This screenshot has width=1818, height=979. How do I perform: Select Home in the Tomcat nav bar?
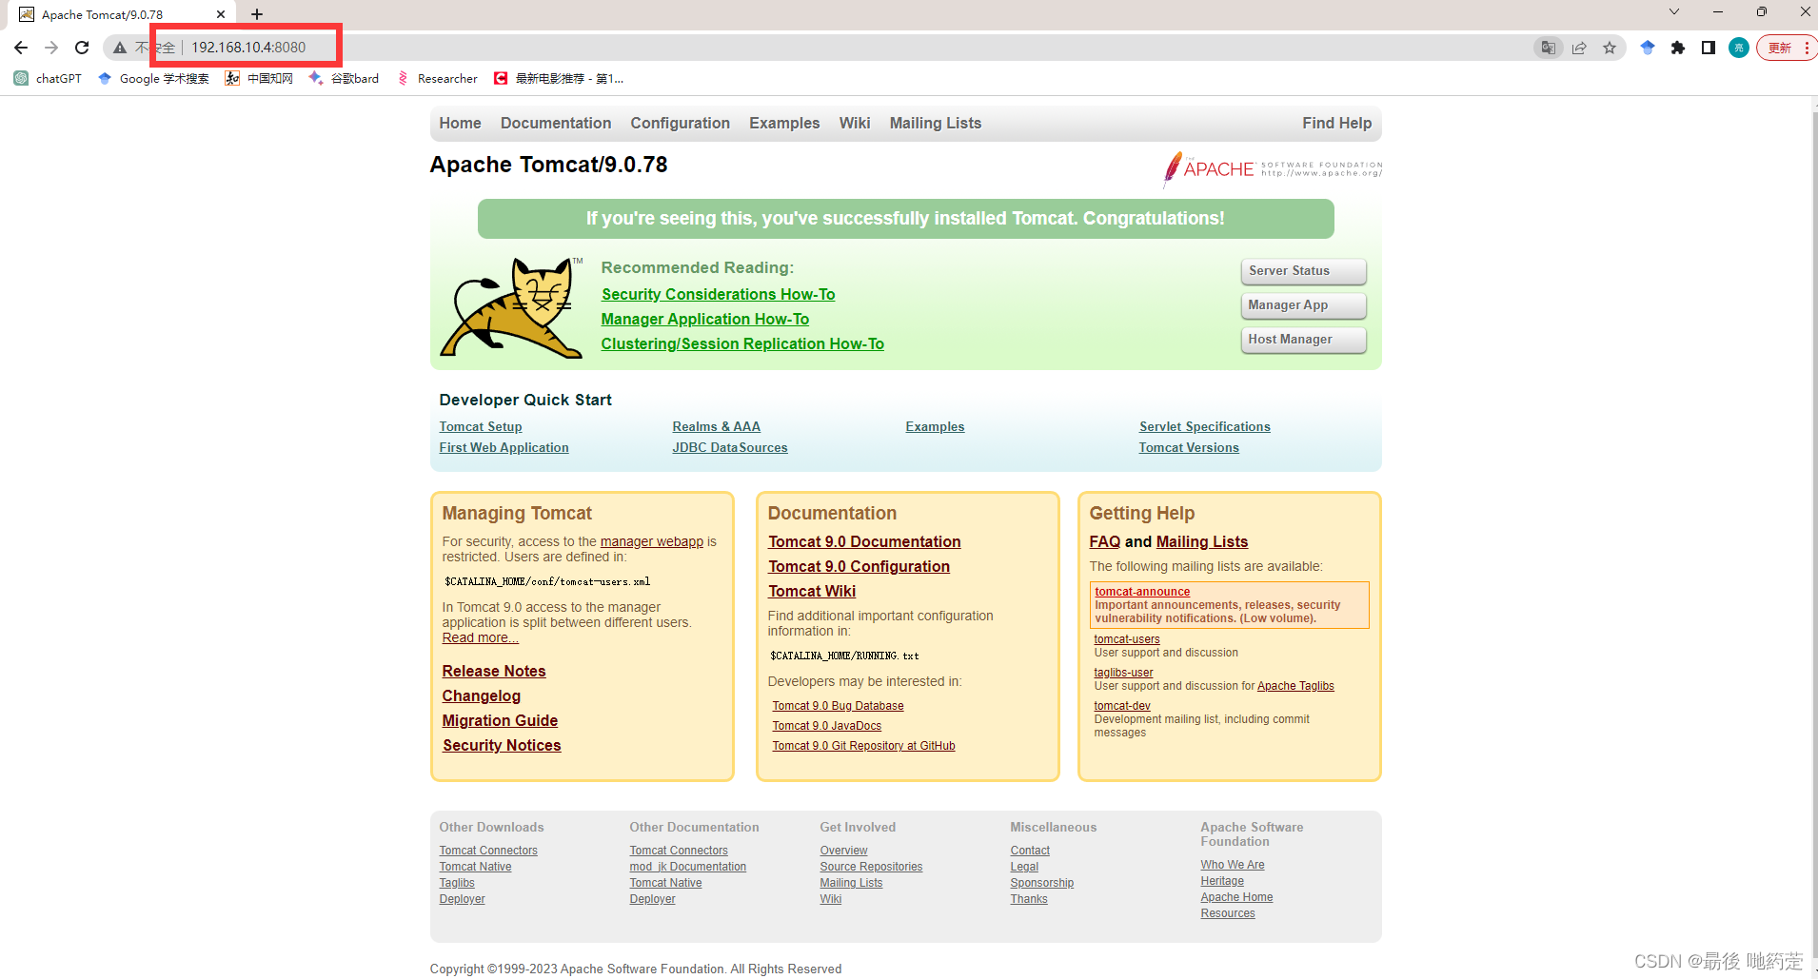(460, 123)
